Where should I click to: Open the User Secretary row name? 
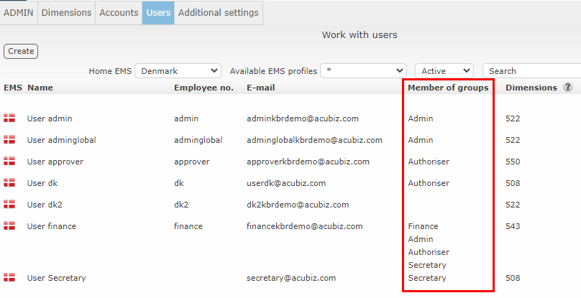[x=56, y=278]
